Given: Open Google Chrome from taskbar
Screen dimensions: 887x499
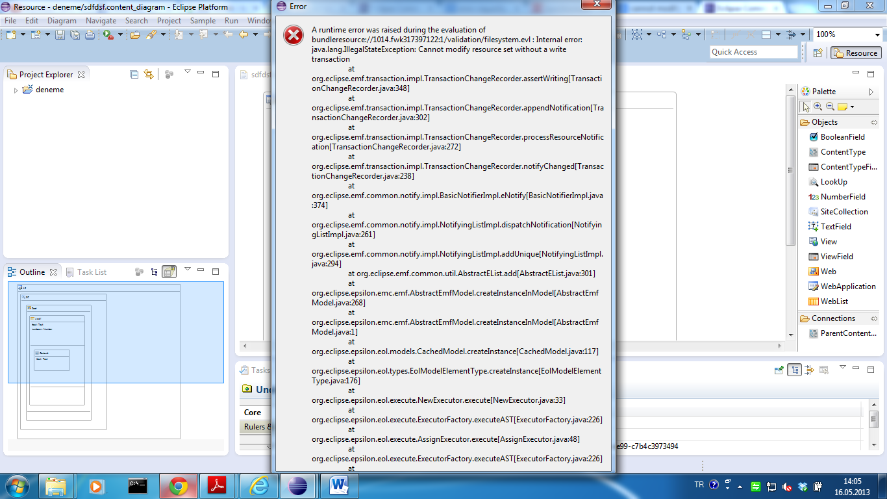Looking at the screenshot, I should [x=179, y=486].
